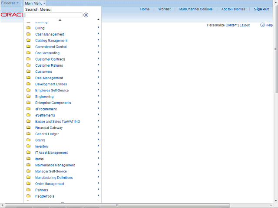
Task: Open Excise and Sales Tax/VAT IND item
Action: pos(58,121)
